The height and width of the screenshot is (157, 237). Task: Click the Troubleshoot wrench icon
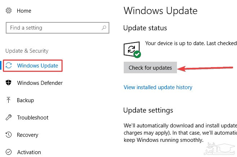pyautogui.click(x=9, y=118)
